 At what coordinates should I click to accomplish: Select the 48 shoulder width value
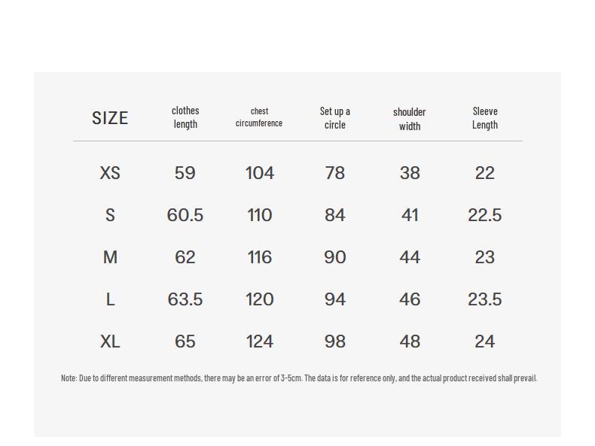pyautogui.click(x=410, y=341)
